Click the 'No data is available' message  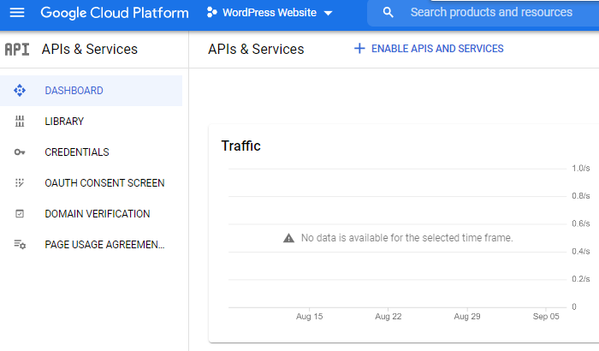406,238
